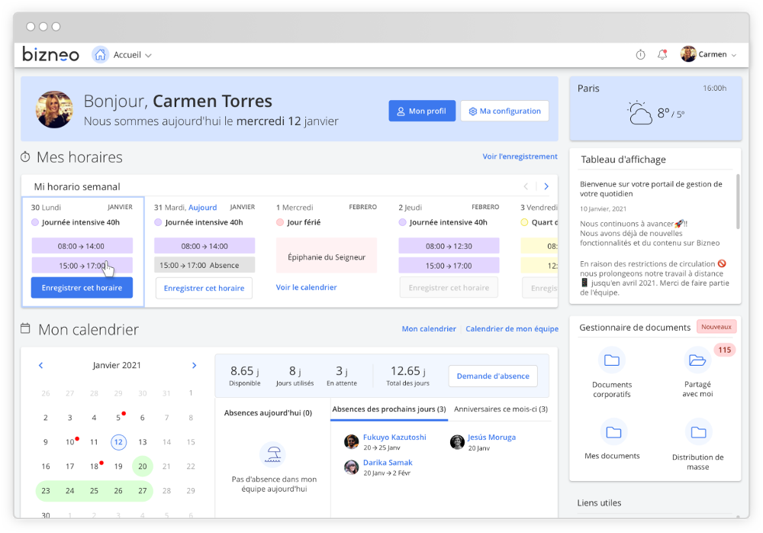Screen dimensions: 763x533
Task: Click the Tableau d'affichage scrollbar
Action: 738,202
